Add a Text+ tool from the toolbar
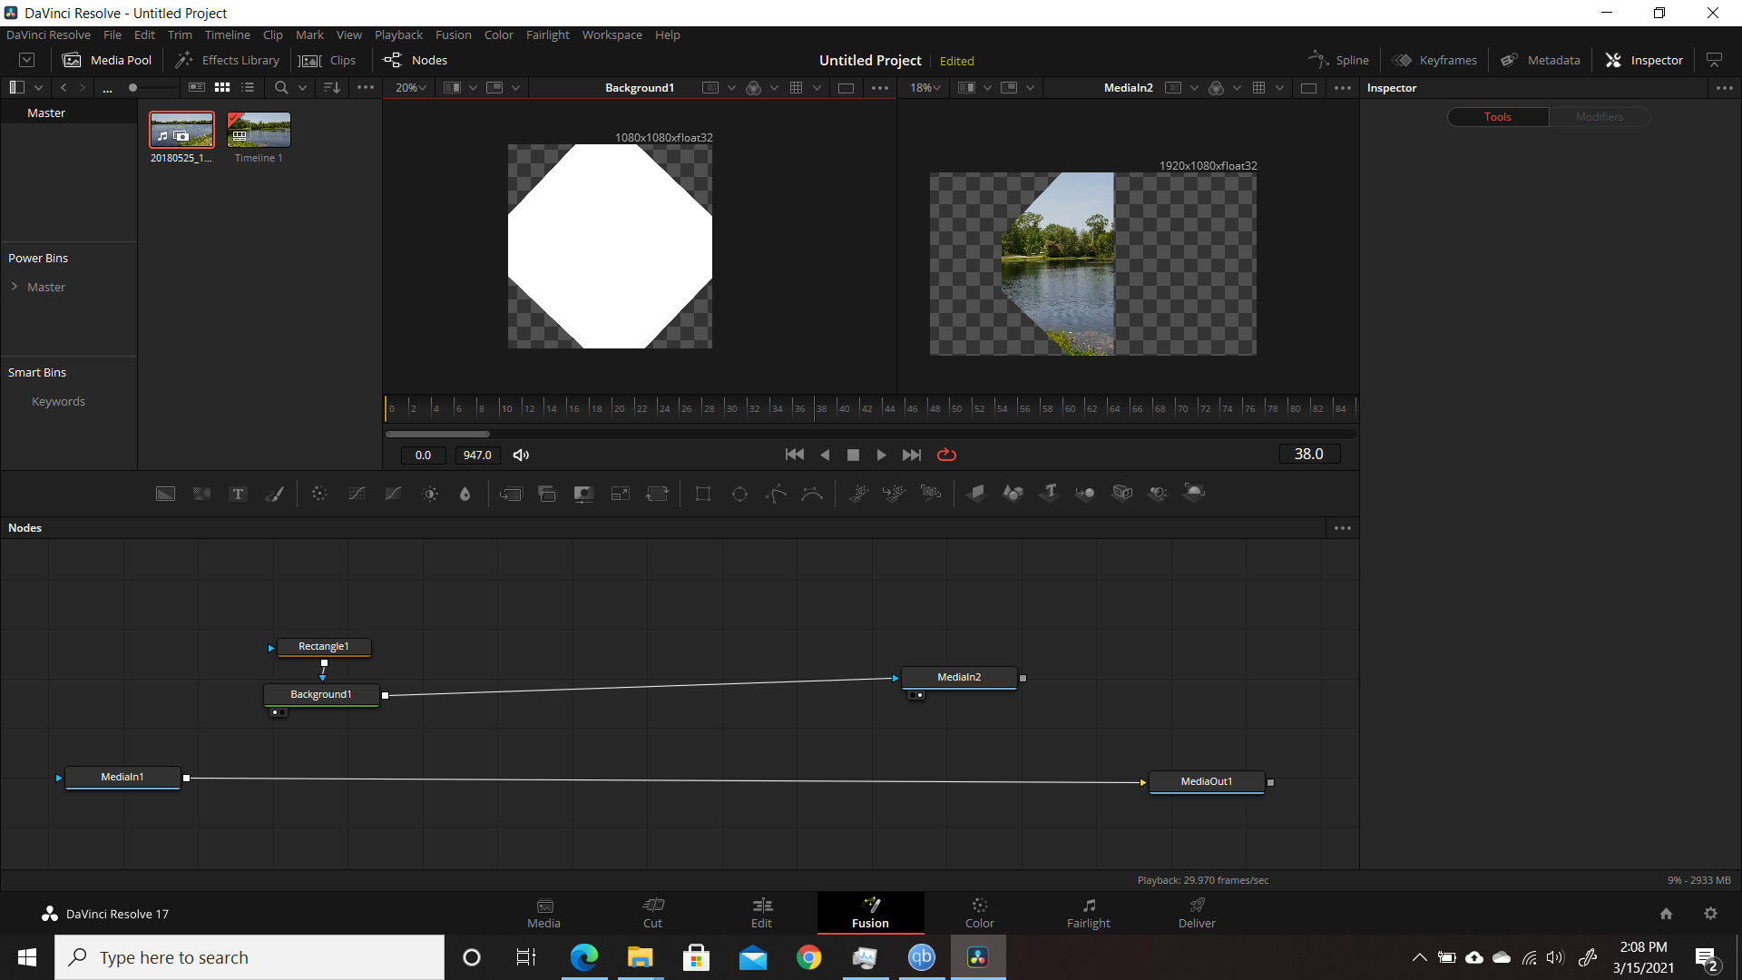The height and width of the screenshot is (980, 1742). tap(238, 494)
